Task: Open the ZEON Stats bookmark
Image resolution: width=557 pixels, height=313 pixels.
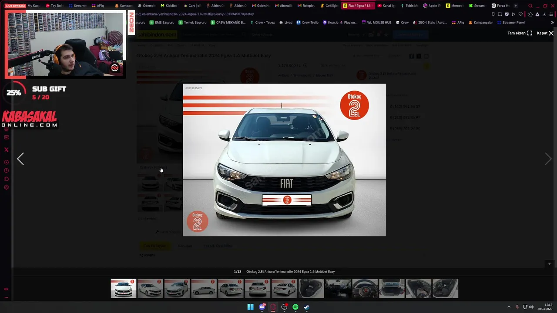Action: click(x=429, y=23)
